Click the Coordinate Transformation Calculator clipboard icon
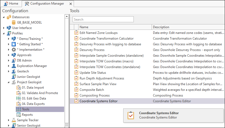 tap(76, 39)
